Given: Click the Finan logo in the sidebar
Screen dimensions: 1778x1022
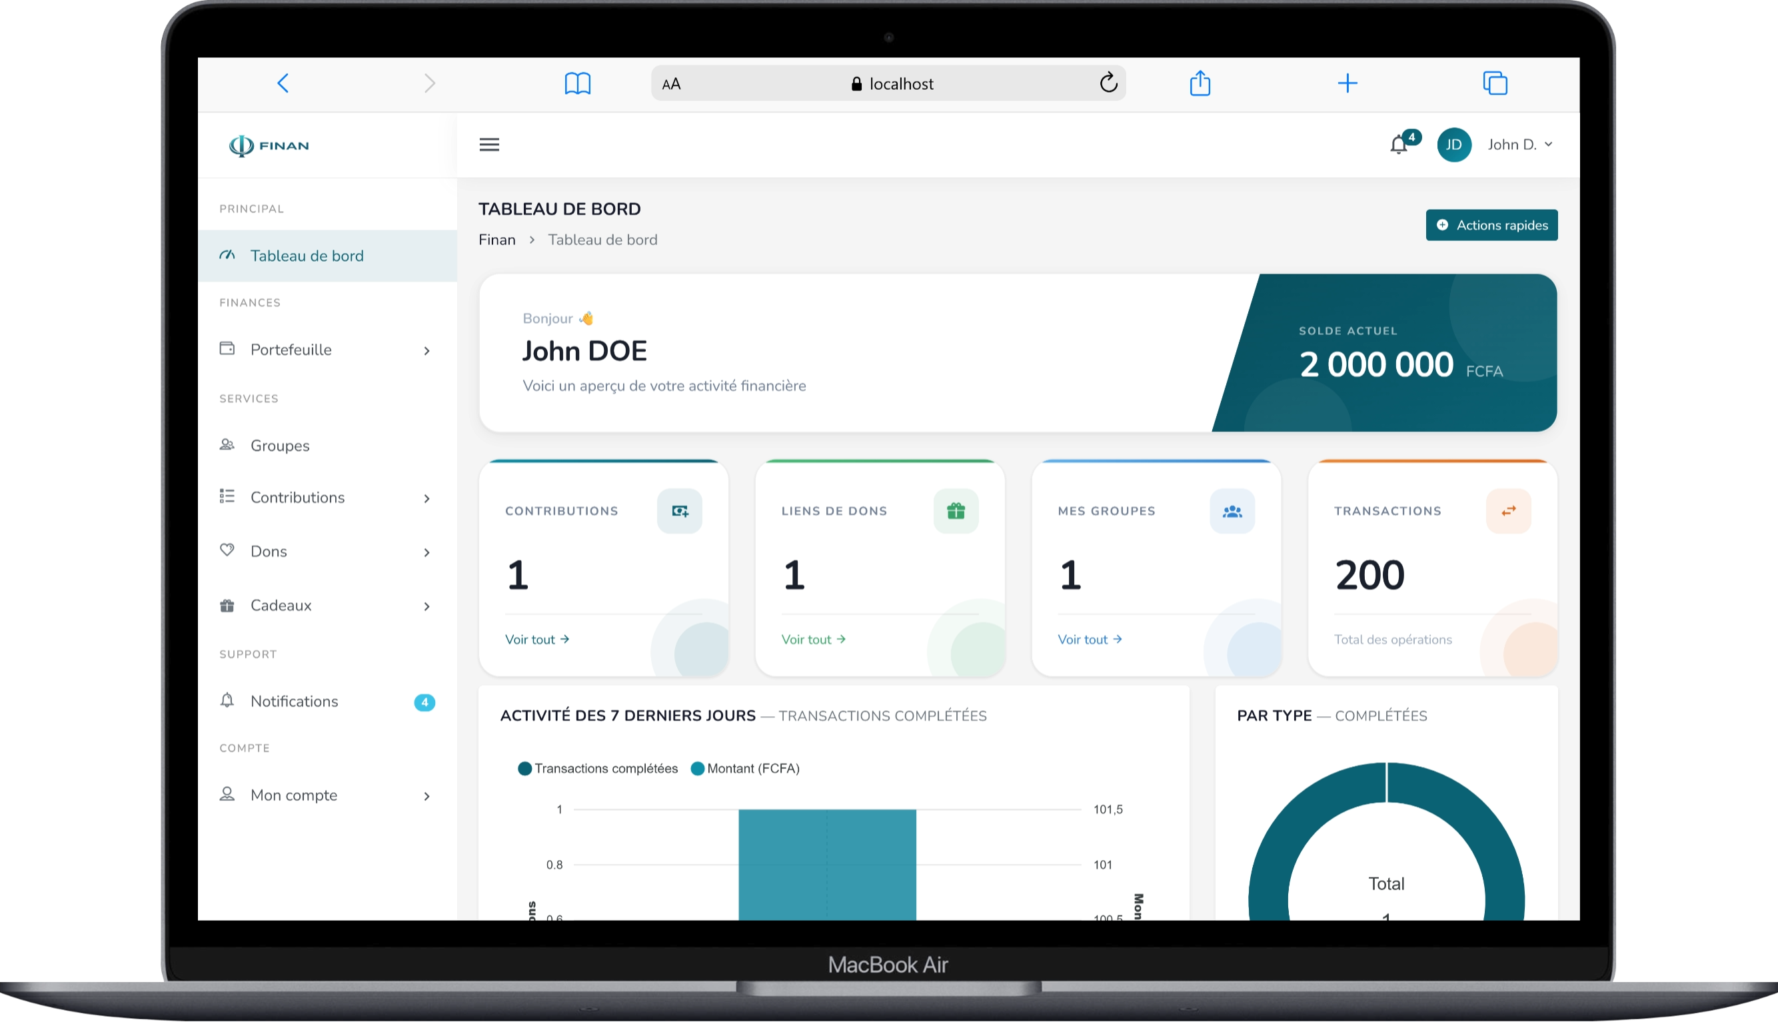Looking at the screenshot, I should (x=269, y=145).
